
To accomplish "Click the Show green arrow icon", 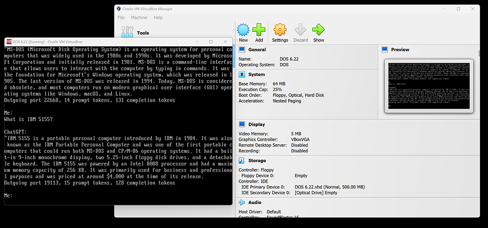I will pos(318,30).
